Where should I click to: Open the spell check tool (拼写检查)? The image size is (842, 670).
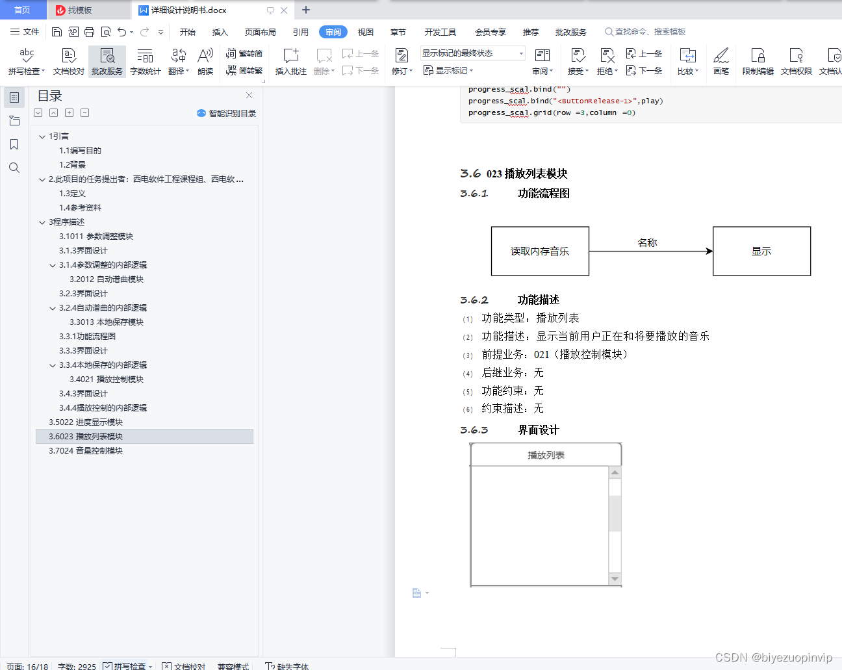(27, 62)
